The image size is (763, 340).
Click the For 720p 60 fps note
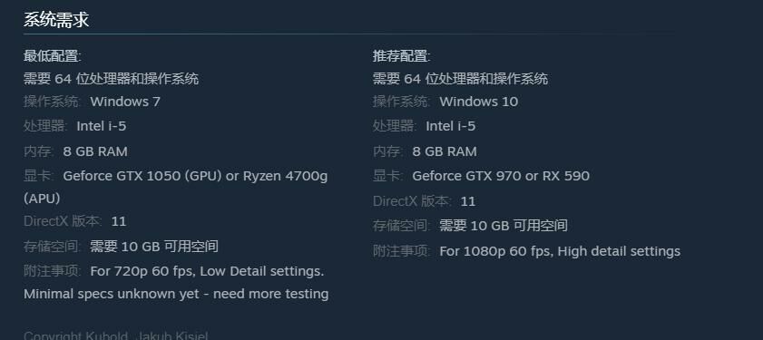[207, 271]
